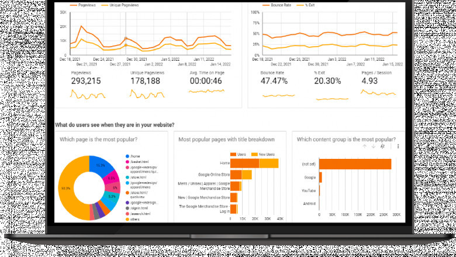Click the Users legend swatch
Screen dimensions: 456x257
click(x=233, y=154)
